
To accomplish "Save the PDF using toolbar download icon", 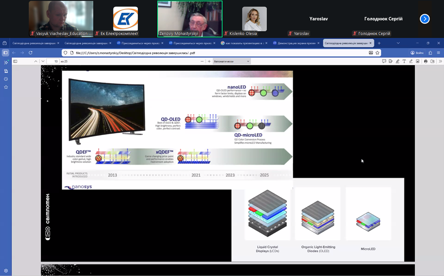I will pos(432,61).
